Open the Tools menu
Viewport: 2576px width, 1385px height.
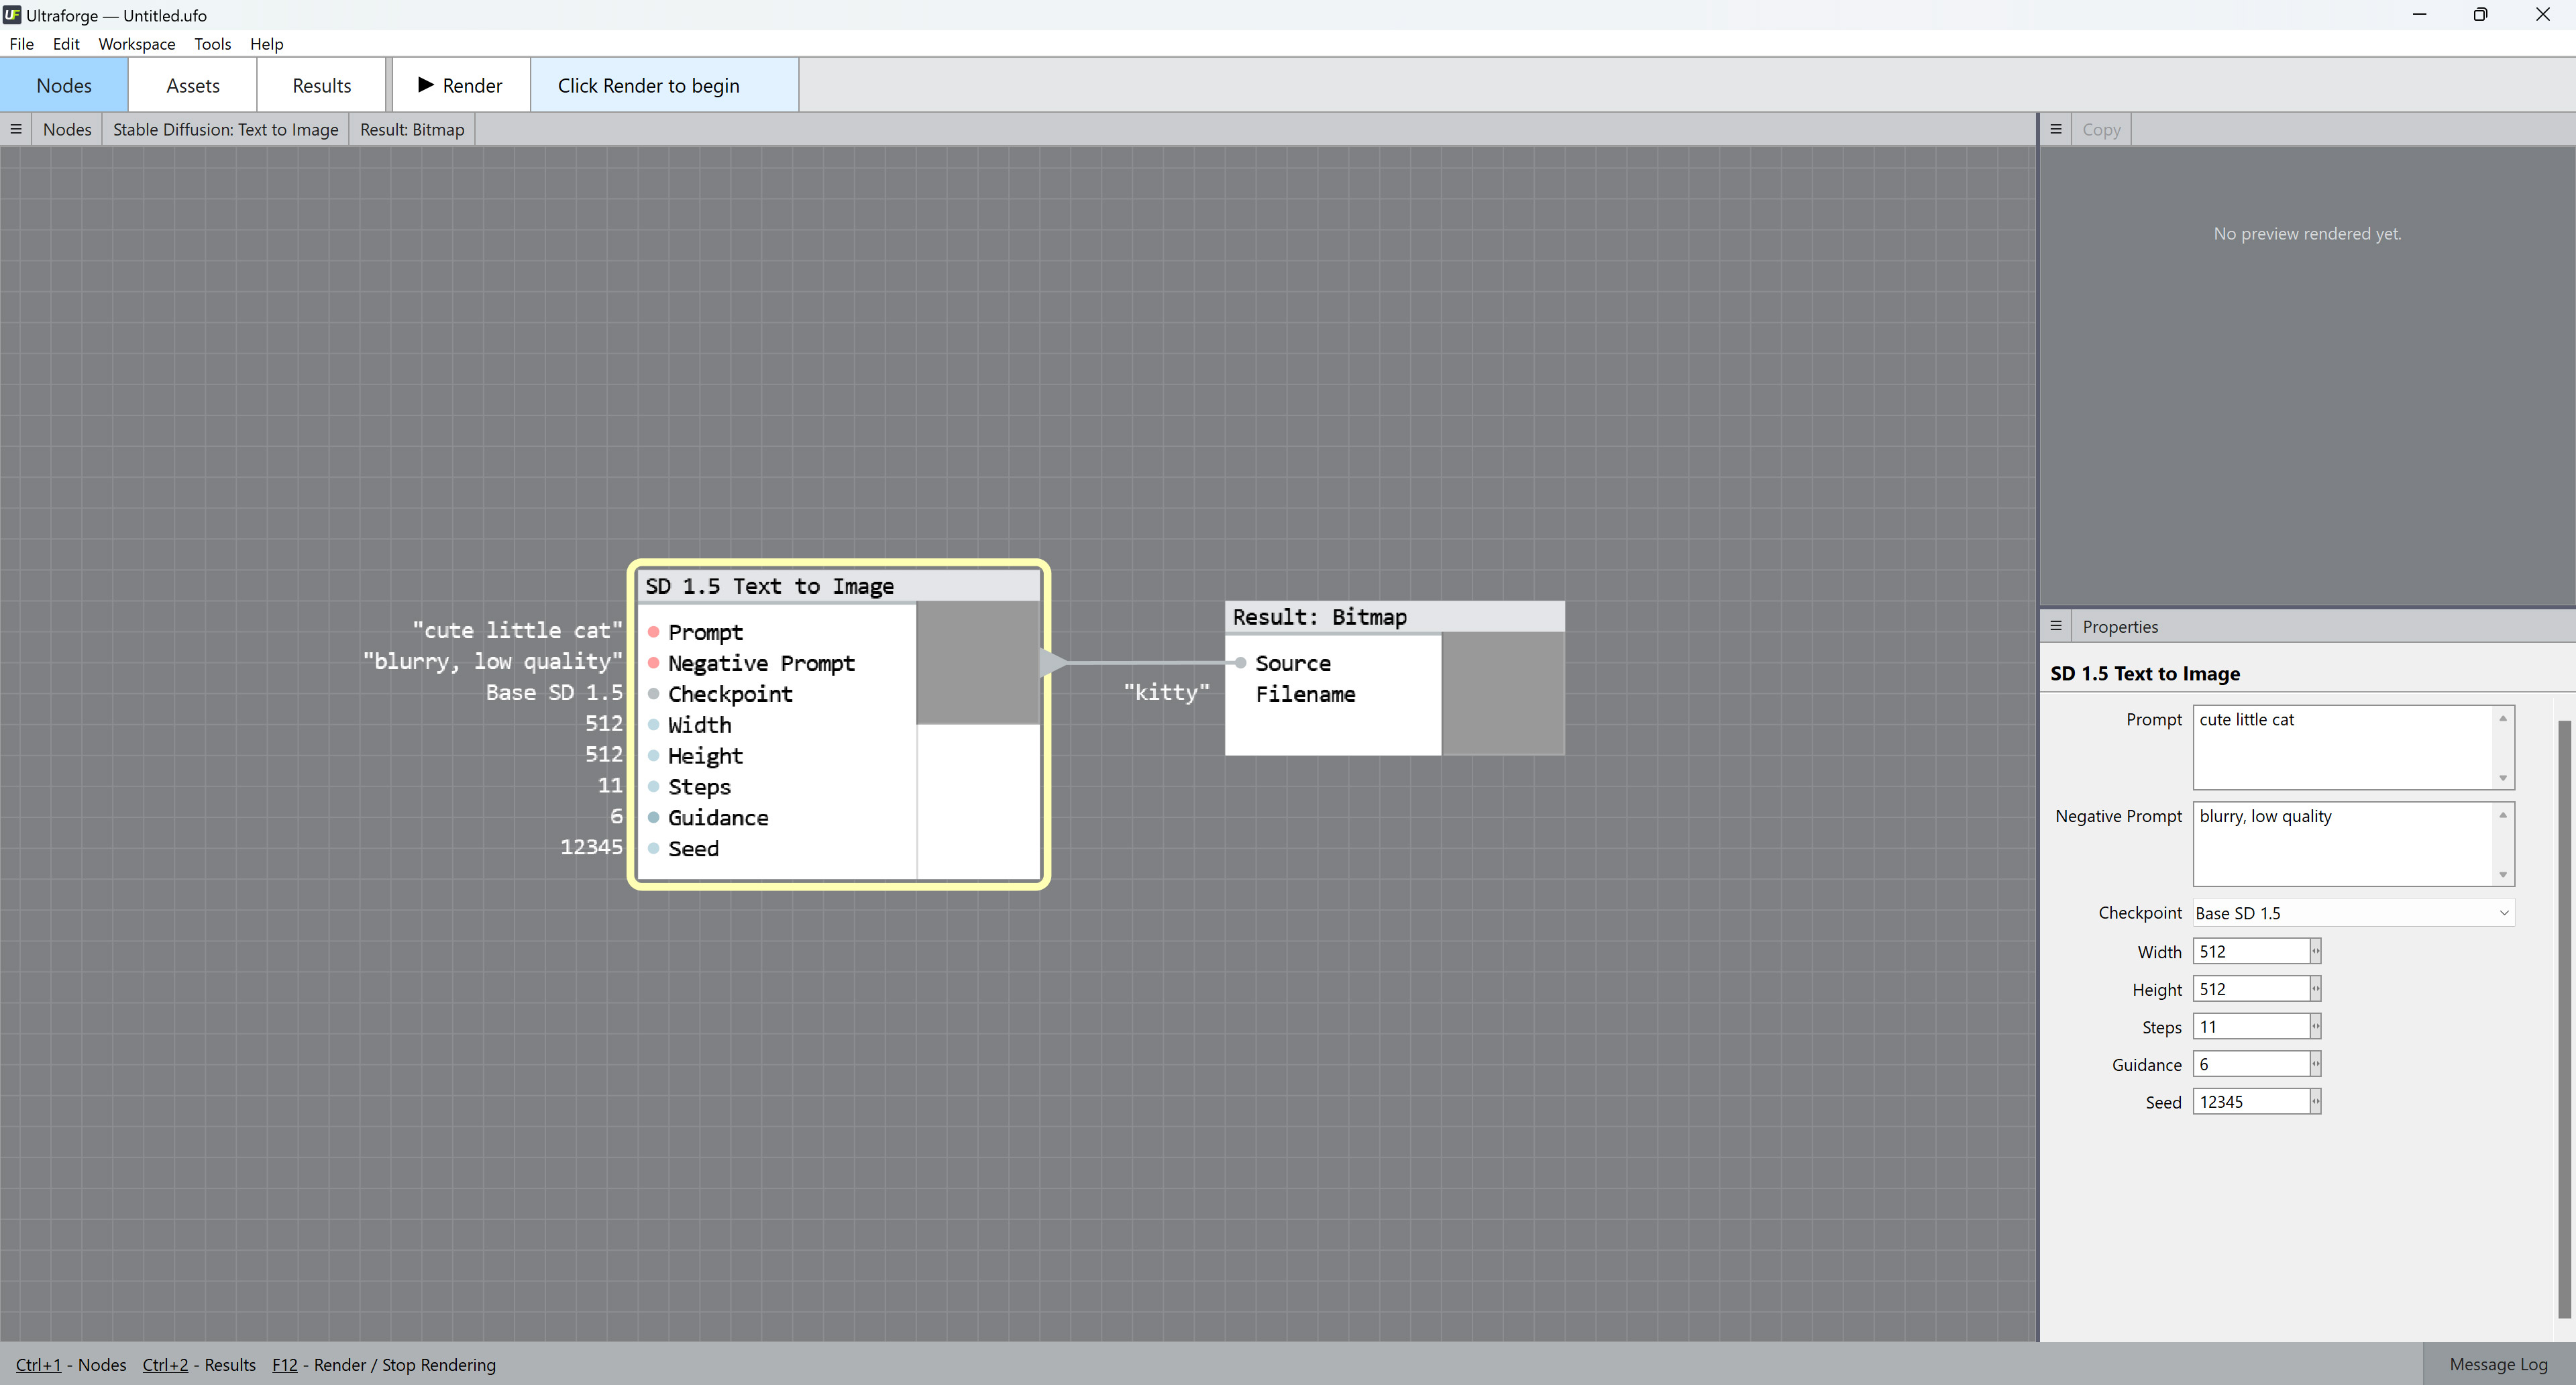(x=212, y=44)
